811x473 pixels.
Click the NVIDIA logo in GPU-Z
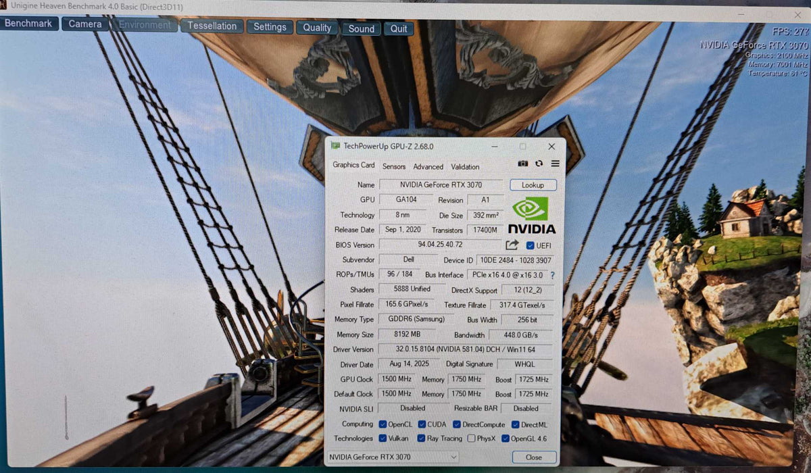click(x=531, y=216)
